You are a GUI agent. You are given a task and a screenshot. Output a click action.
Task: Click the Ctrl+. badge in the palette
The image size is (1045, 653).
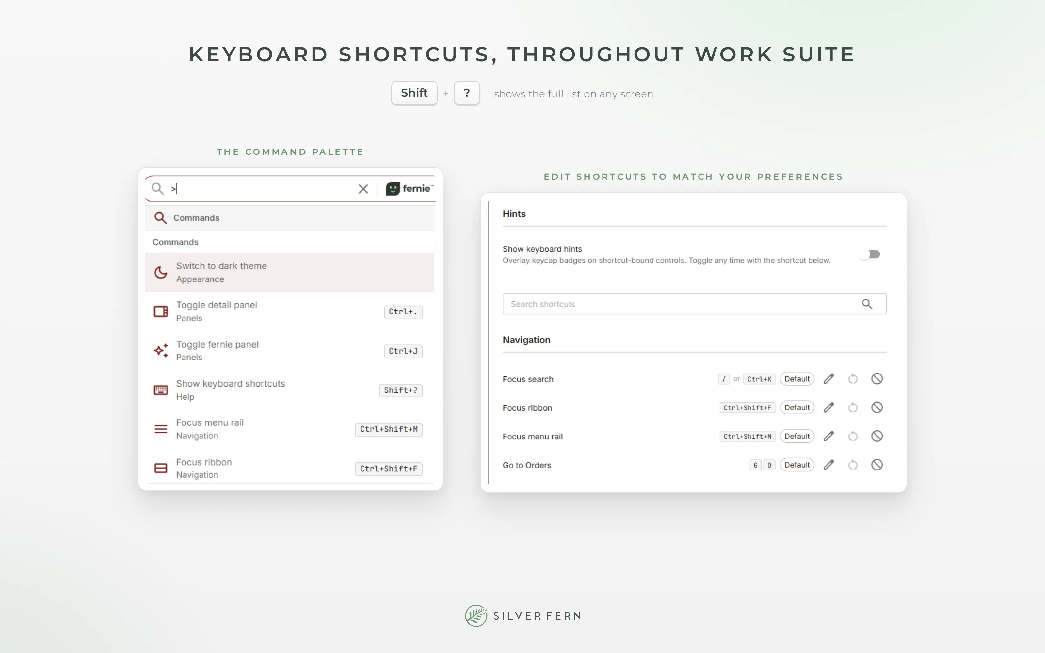[403, 312]
